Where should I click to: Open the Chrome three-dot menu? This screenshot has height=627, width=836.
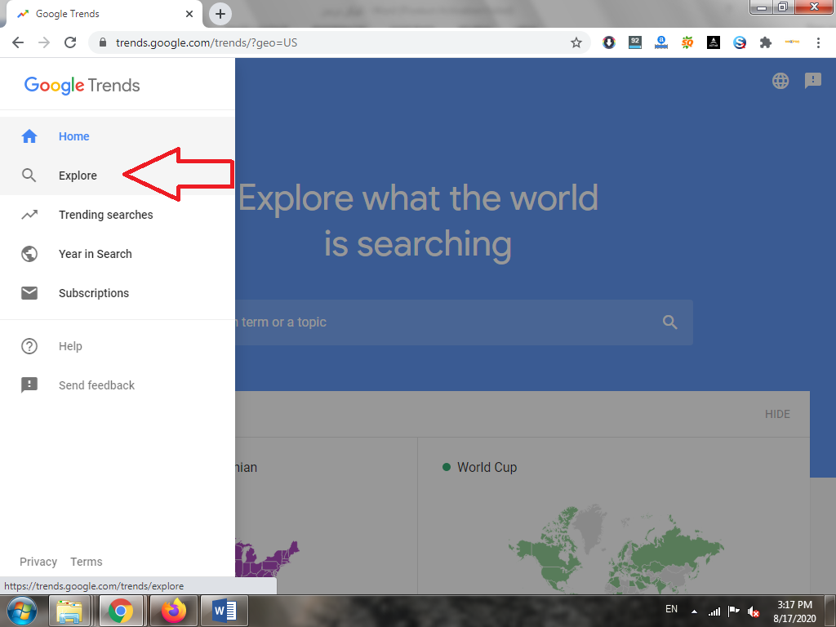pos(818,42)
